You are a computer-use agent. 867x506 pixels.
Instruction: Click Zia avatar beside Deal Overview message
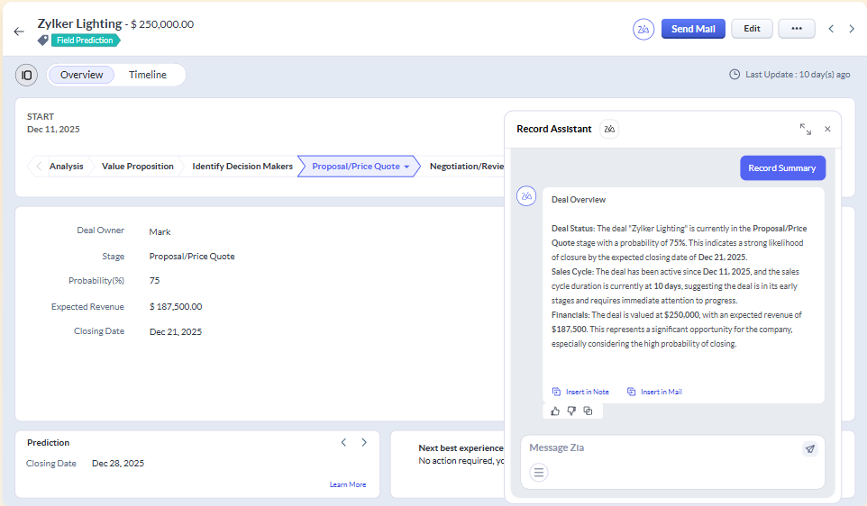pos(526,196)
